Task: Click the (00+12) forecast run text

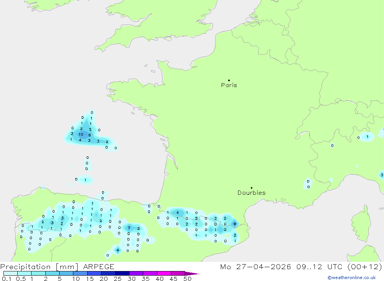Action: click(365, 266)
